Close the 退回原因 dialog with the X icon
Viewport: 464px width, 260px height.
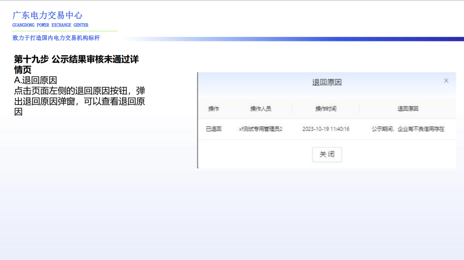[446, 80]
